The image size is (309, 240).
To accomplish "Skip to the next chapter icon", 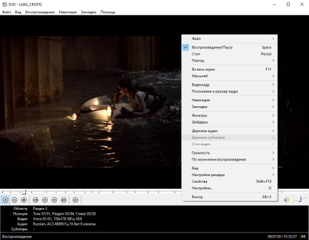I will coord(64,200).
